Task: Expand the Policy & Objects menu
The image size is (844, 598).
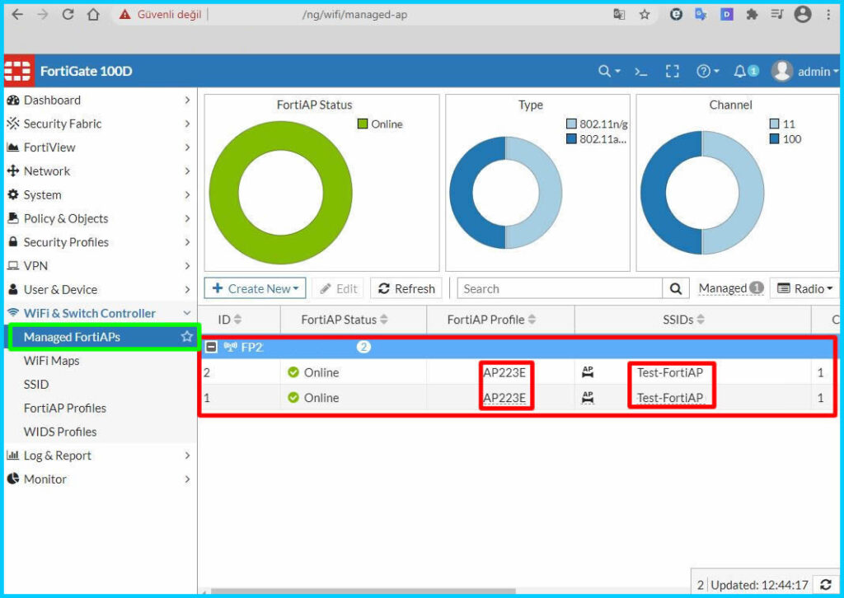Action: (x=99, y=218)
